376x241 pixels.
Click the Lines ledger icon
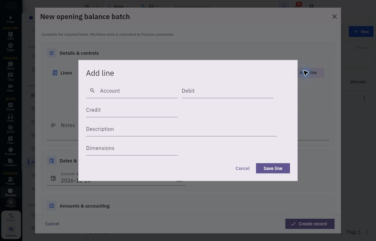(x=55, y=73)
